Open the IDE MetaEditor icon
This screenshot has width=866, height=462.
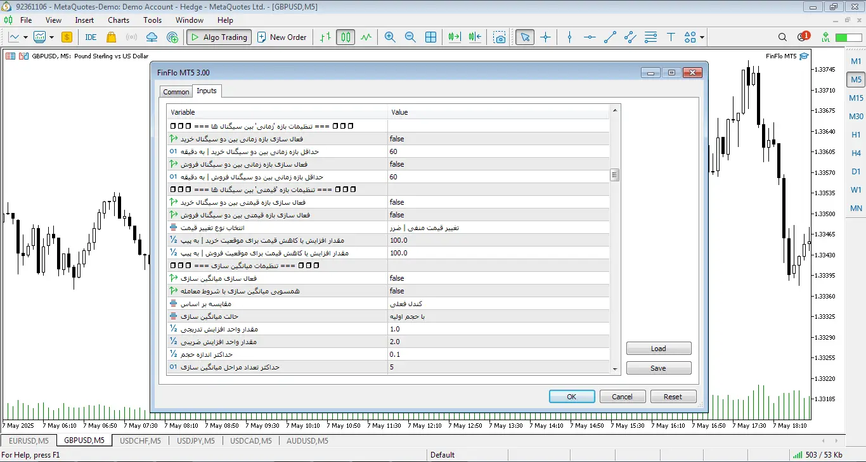pyautogui.click(x=91, y=37)
